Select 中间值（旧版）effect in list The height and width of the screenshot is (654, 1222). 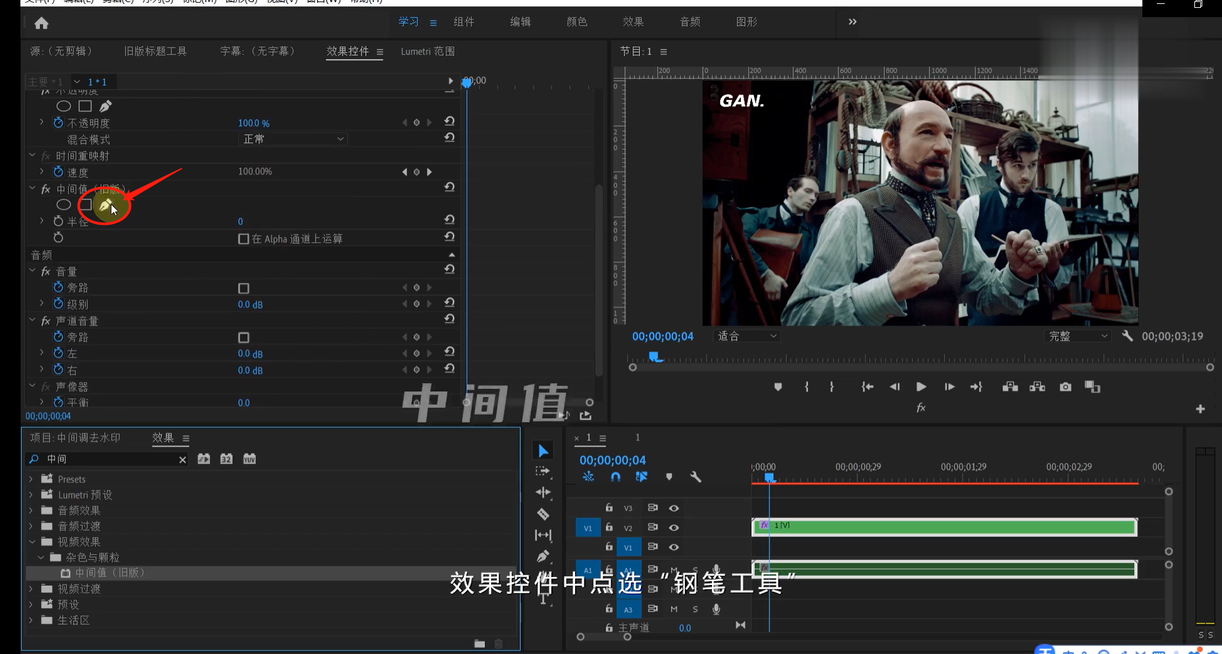(110, 572)
